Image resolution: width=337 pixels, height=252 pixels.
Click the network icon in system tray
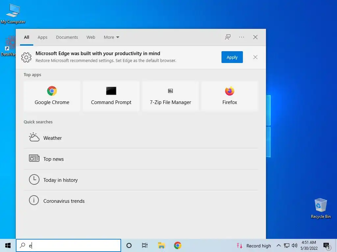tap(287, 245)
